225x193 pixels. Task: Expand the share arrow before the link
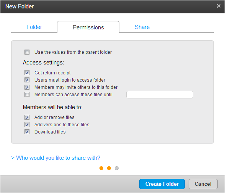point(13,158)
